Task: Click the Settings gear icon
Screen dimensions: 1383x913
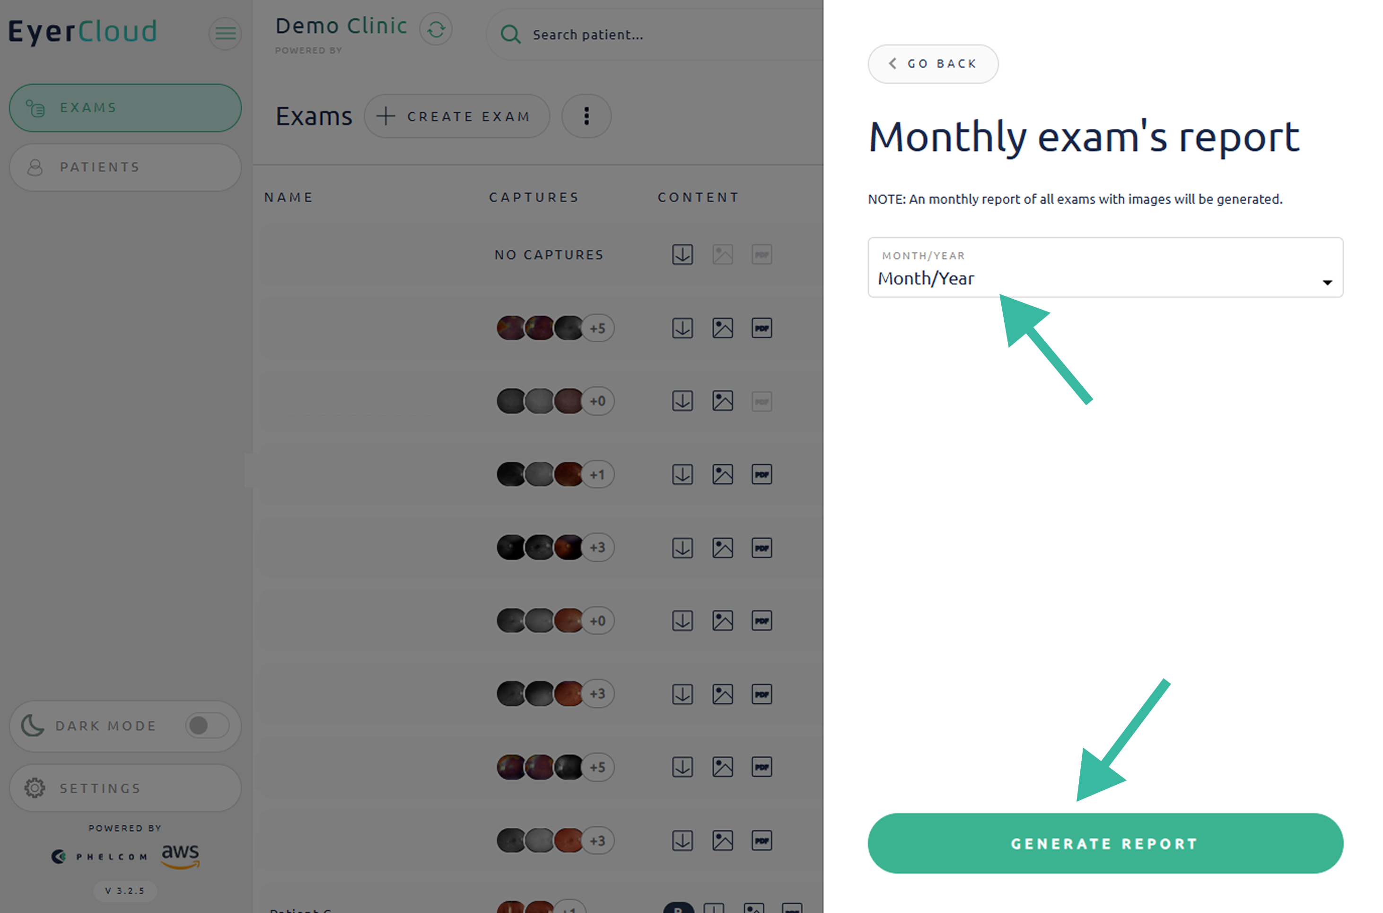Action: point(35,788)
